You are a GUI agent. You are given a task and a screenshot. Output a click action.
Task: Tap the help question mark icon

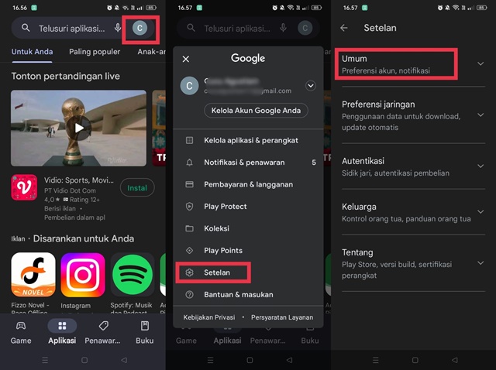click(189, 294)
